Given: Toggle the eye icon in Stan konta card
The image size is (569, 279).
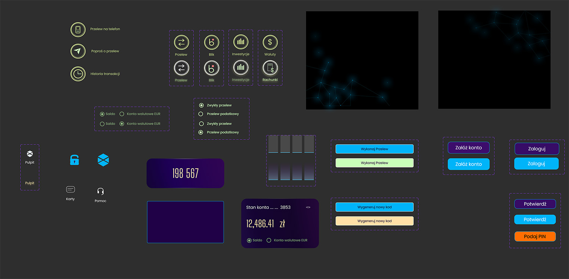Looking at the screenshot, I should coord(308,207).
